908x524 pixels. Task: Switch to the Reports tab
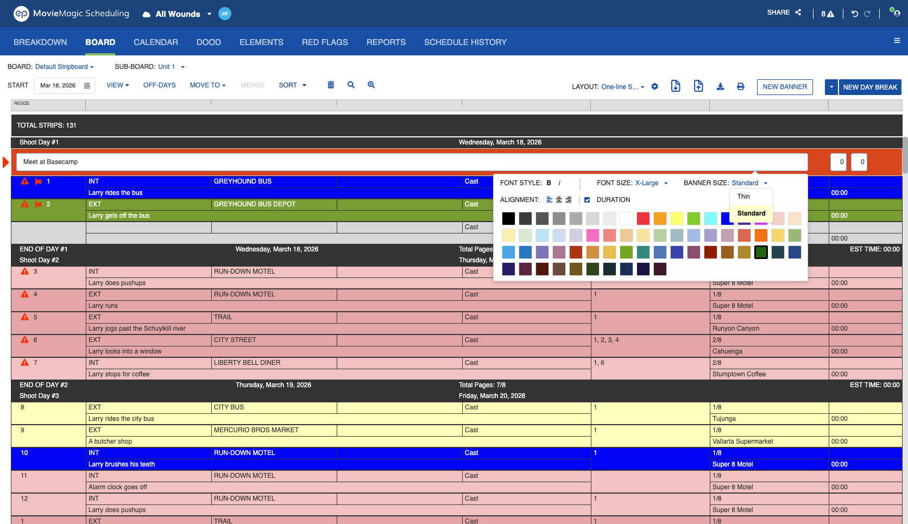386,42
